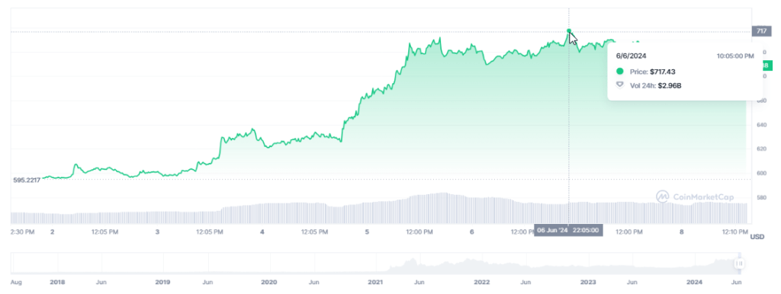Viewport: 781px width, 294px height.
Task: Click the $717.43 price value in tooltip
Action: point(663,72)
